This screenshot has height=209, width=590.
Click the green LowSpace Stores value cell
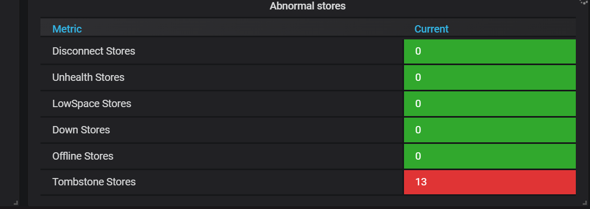click(x=490, y=104)
